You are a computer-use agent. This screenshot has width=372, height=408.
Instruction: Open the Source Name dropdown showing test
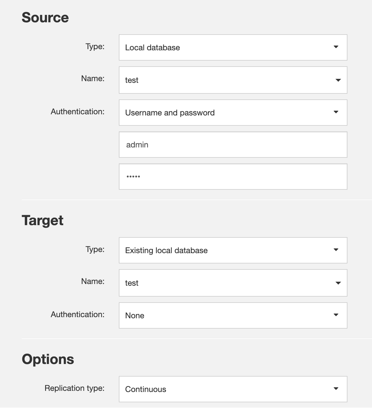pos(233,80)
